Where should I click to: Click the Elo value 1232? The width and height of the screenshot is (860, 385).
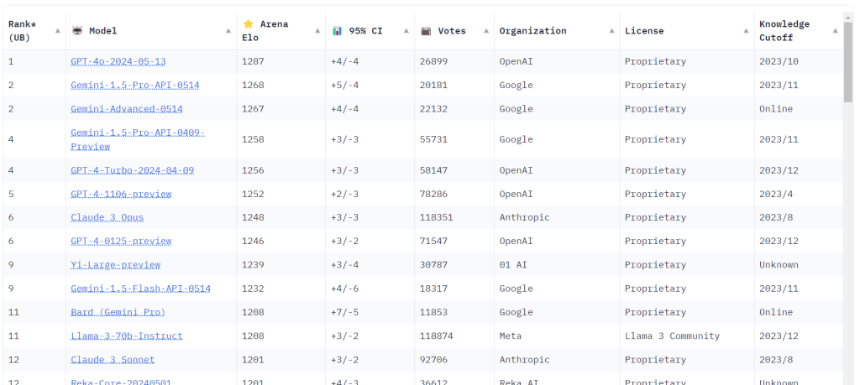[253, 289]
